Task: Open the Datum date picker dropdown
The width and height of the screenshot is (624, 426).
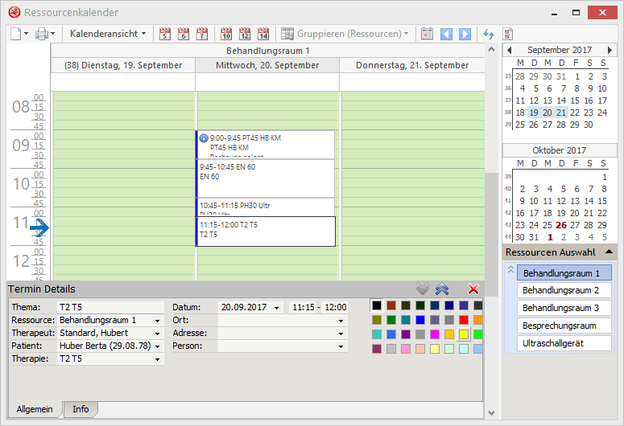Action: [277, 308]
